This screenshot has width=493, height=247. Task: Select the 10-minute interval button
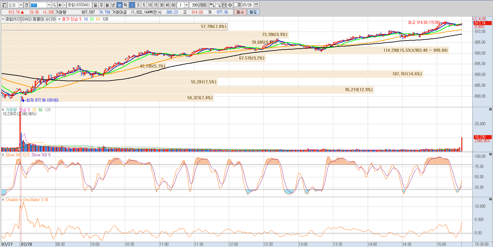(x=150, y=5)
